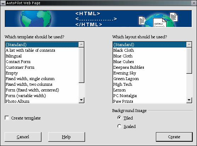Close the AutoPilot Web Page dialog
197x146 pixels.
(x=194, y=3)
